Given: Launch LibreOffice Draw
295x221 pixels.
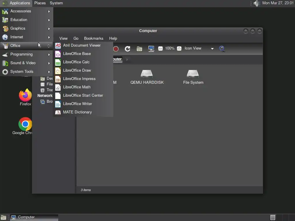Looking at the screenshot, I should [x=83, y=71].
